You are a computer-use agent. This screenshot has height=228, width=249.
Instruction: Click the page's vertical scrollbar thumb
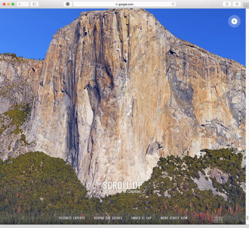coord(247,218)
